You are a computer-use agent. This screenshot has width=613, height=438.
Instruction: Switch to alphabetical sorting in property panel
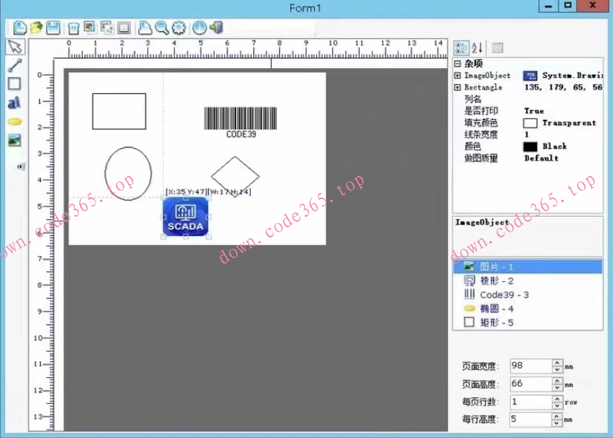coord(475,47)
